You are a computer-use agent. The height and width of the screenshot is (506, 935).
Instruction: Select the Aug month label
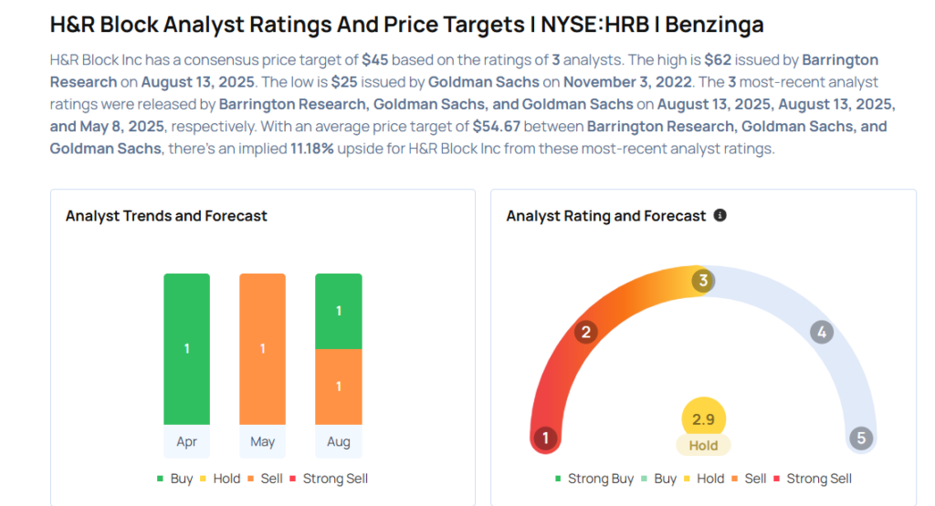tap(338, 442)
